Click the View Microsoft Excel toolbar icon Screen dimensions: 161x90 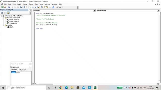tap(2, 7)
